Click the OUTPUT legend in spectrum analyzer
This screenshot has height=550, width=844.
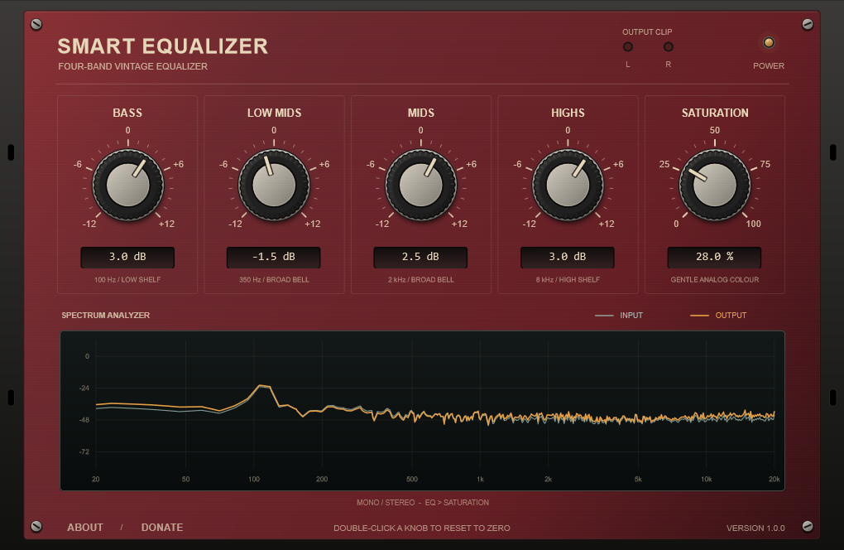pos(718,315)
